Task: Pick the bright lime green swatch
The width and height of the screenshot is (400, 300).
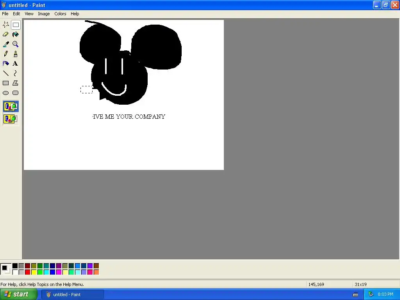Action: 40,272
